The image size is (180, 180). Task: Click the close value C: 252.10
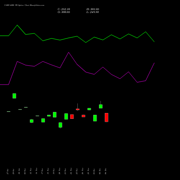pos(64,9)
